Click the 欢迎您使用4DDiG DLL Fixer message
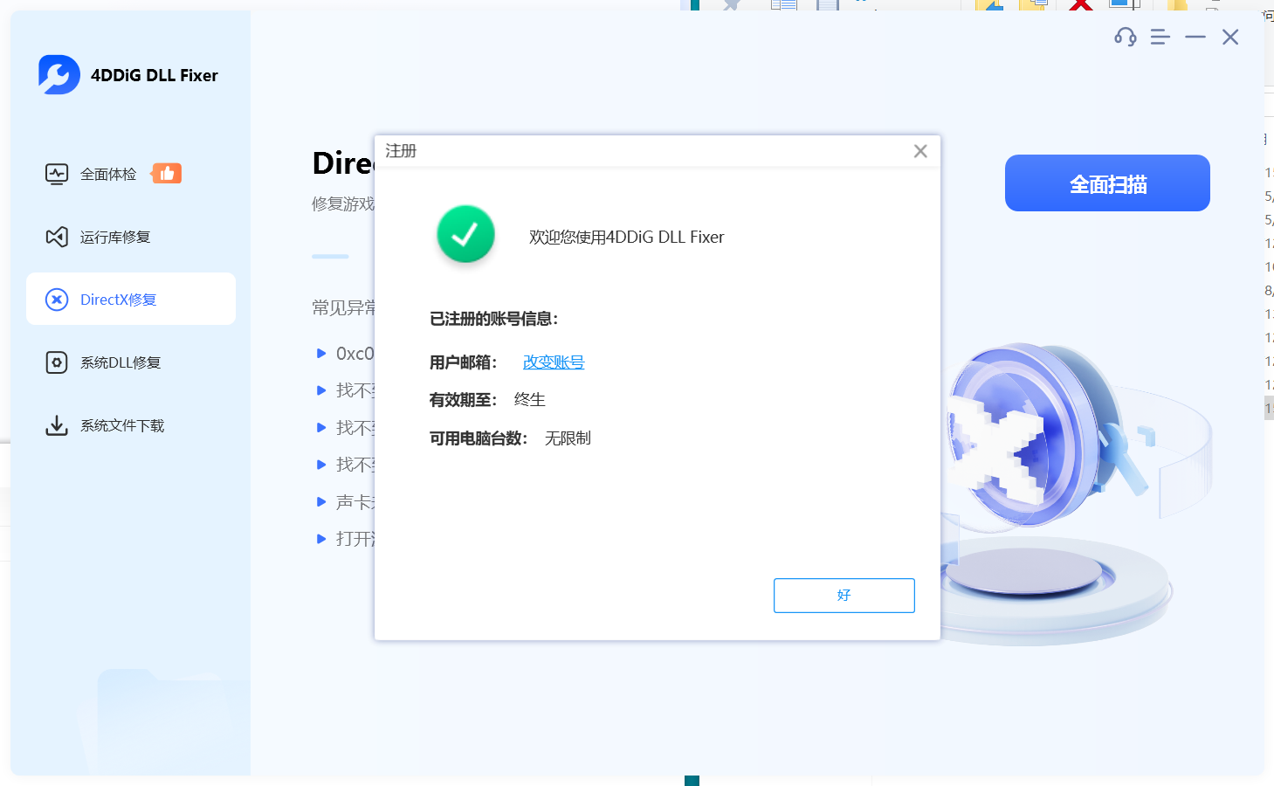The image size is (1274, 786). pos(626,238)
